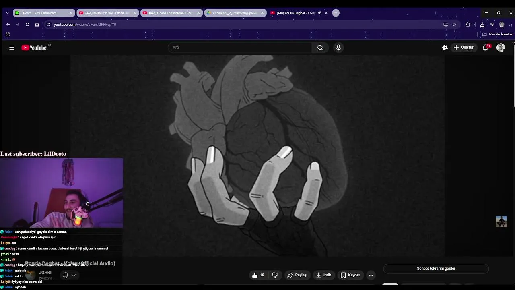Click chat message 'sağol kanka eleştirin için'
The height and width of the screenshot is (290, 515).
tap(38, 237)
